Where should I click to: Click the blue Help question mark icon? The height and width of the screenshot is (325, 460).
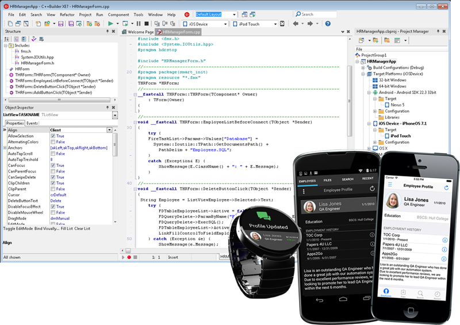[x=328, y=24]
